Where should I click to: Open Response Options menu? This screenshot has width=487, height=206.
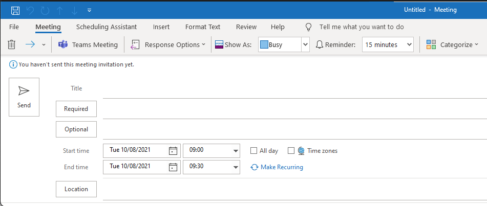point(168,44)
